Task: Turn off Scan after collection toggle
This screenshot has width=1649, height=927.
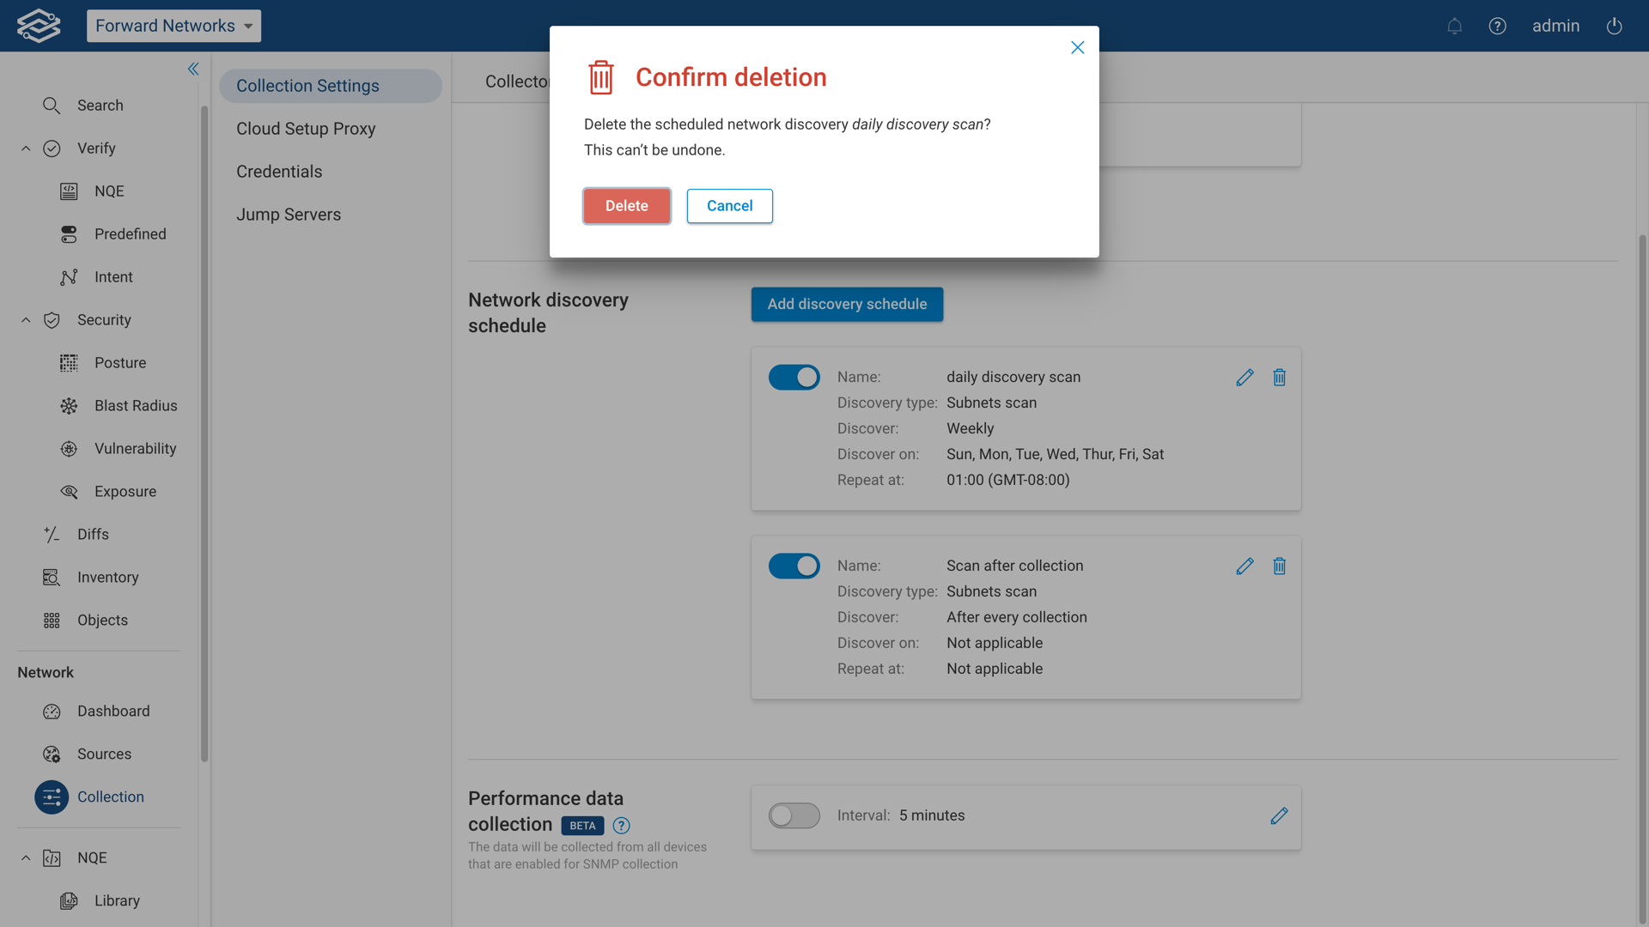Action: pyautogui.click(x=794, y=566)
